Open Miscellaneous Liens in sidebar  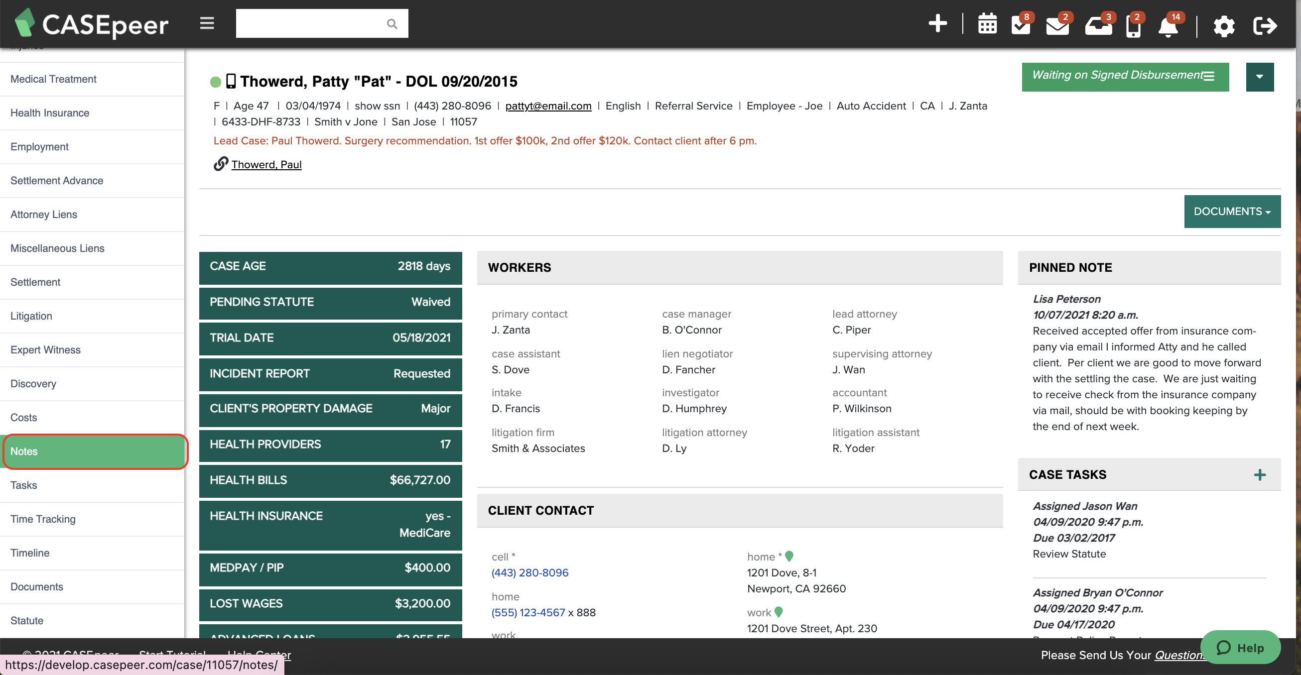(x=92, y=248)
